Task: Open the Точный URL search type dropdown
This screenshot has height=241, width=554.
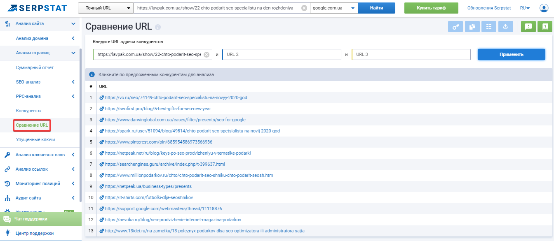Action: click(106, 8)
